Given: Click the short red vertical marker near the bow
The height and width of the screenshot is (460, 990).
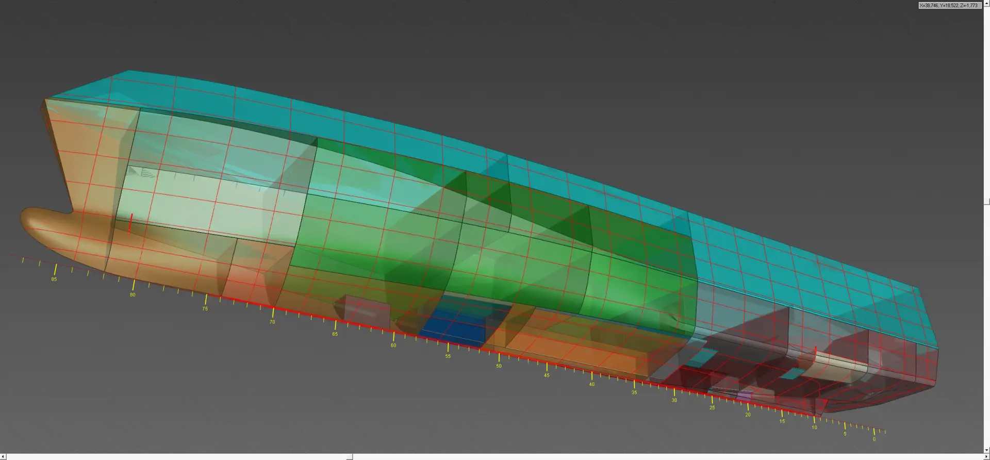Looking at the screenshot, I should click(131, 224).
